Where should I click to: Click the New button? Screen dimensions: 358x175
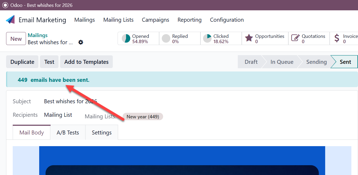pyautogui.click(x=16, y=39)
